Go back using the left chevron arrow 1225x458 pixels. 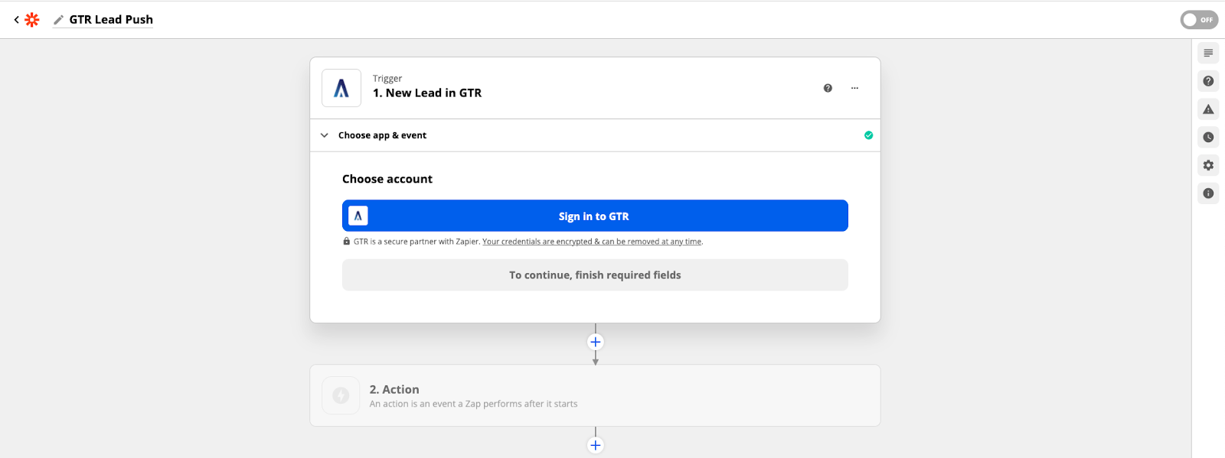point(16,20)
